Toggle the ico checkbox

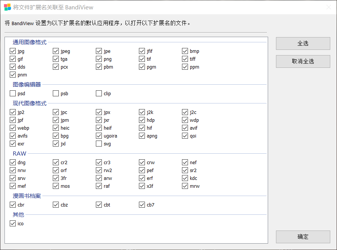13,223
